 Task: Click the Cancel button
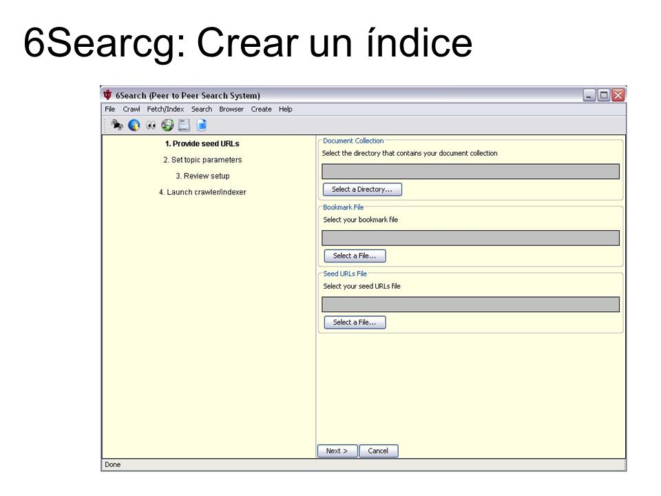[378, 451]
